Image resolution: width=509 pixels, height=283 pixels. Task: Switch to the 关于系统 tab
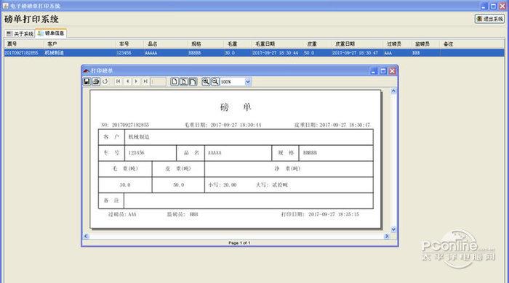20,33
